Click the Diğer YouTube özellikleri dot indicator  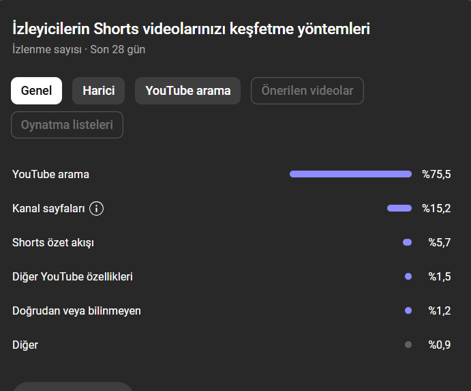pyautogui.click(x=408, y=276)
